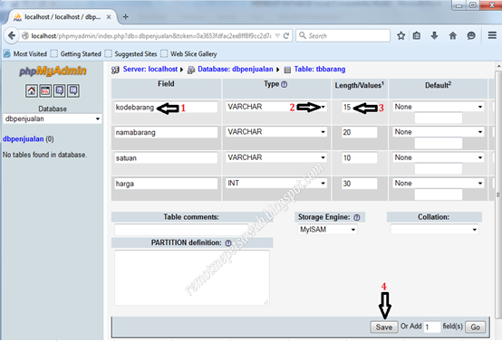Click length input containing 15

pos(359,107)
